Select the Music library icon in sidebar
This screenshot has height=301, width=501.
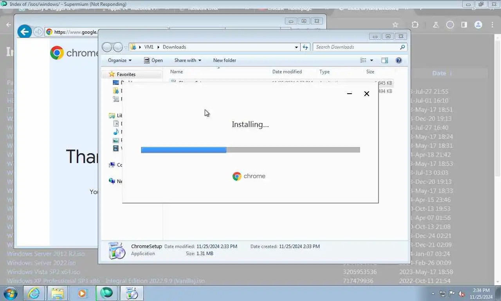pos(116,132)
